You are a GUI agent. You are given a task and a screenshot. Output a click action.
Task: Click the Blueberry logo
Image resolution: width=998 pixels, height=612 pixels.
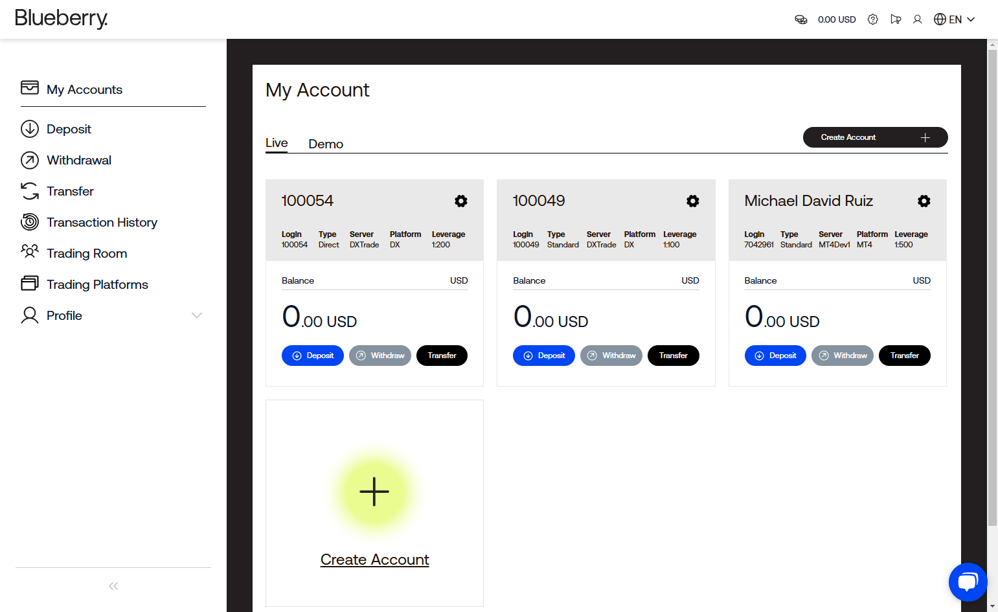point(61,19)
